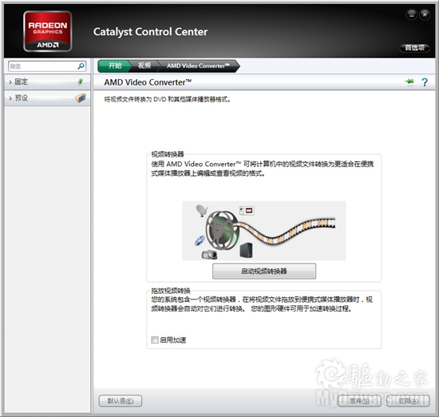Click the 默认值(E) defaults button
439x417 pixels.
tap(121, 401)
